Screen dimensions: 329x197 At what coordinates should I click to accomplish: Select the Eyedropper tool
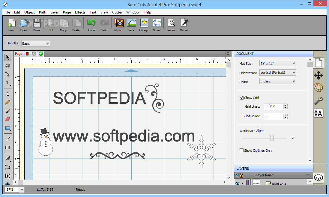pos(8,139)
